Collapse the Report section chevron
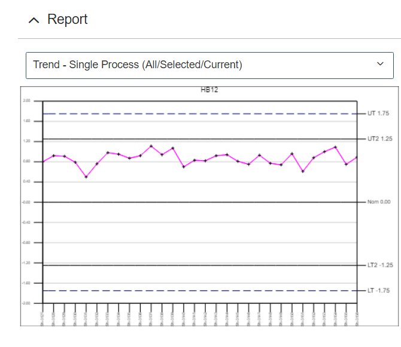401x347 pixels. pyautogui.click(x=34, y=20)
